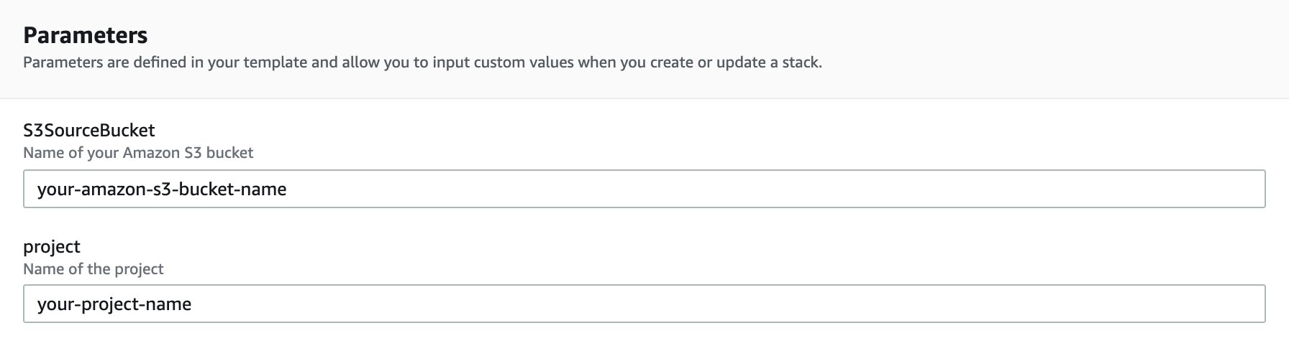1289x346 pixels.
Task: Click the gray Parameters header background
Action: (1043, 43)
